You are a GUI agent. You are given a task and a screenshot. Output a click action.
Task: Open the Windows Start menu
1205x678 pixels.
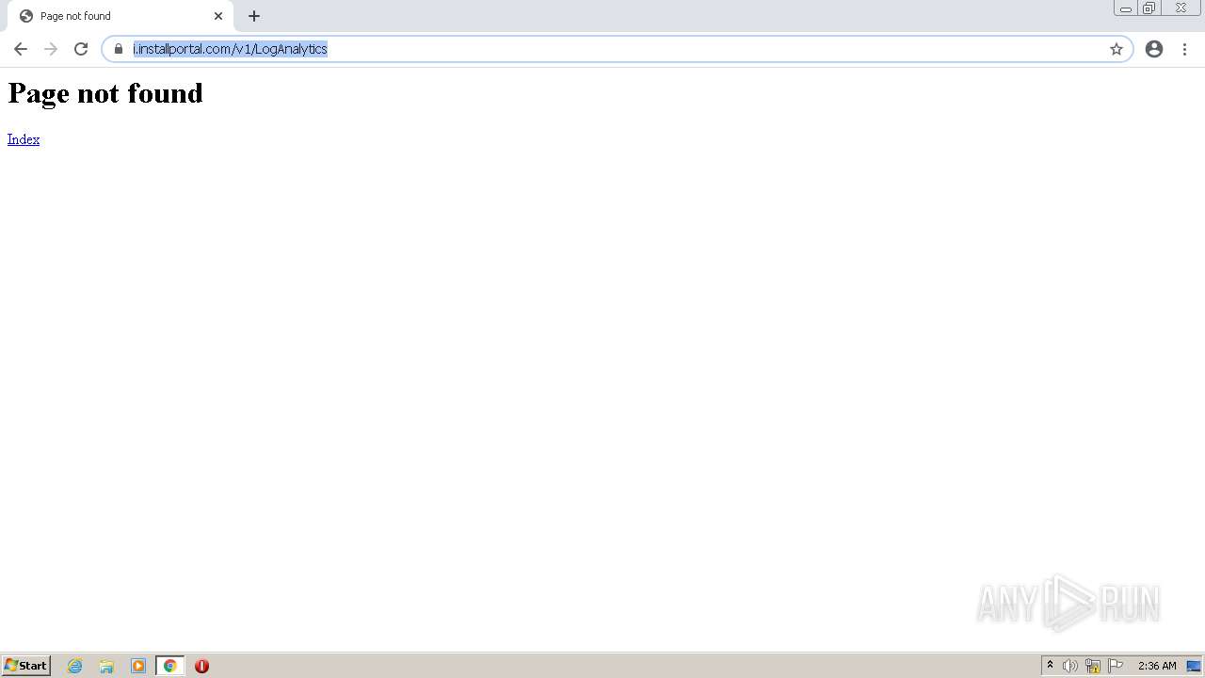(x=26, y=666)
